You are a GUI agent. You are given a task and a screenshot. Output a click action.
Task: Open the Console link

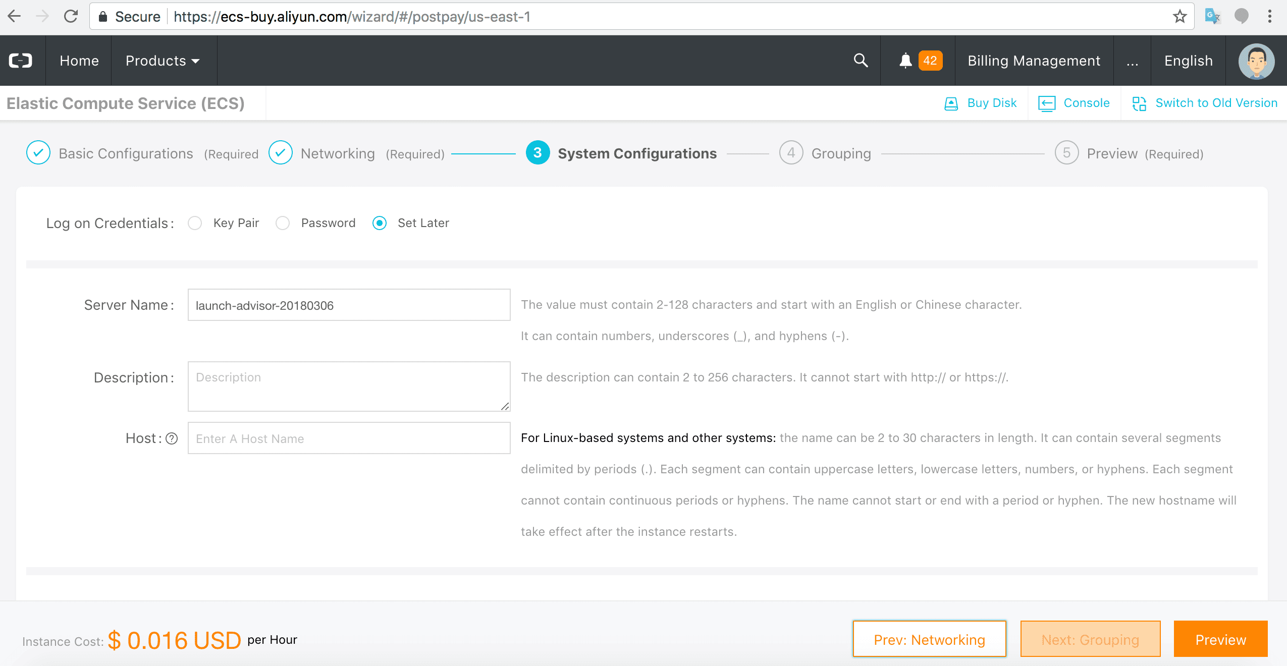[x=1087, y=103]
